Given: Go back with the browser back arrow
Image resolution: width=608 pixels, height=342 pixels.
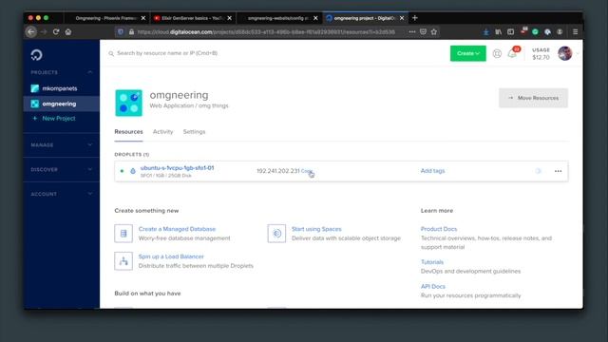Looking at the screenshot, I should pos(31,31).
